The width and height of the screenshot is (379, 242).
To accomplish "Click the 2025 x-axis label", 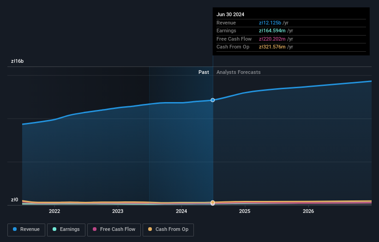I will click(245, 211).
